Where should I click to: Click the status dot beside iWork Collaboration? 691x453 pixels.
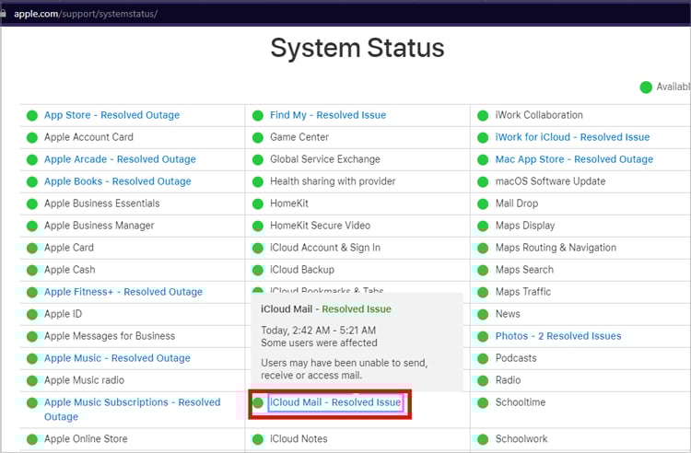tap(483, 115)
